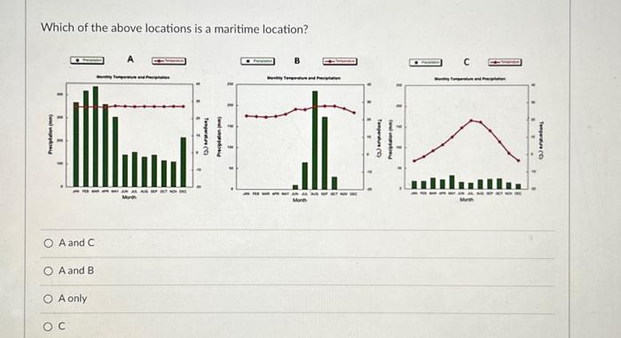621x338 pixels.
Task: Click the Precipitation legend box on chart B
Action: click(x=258, y=61)
